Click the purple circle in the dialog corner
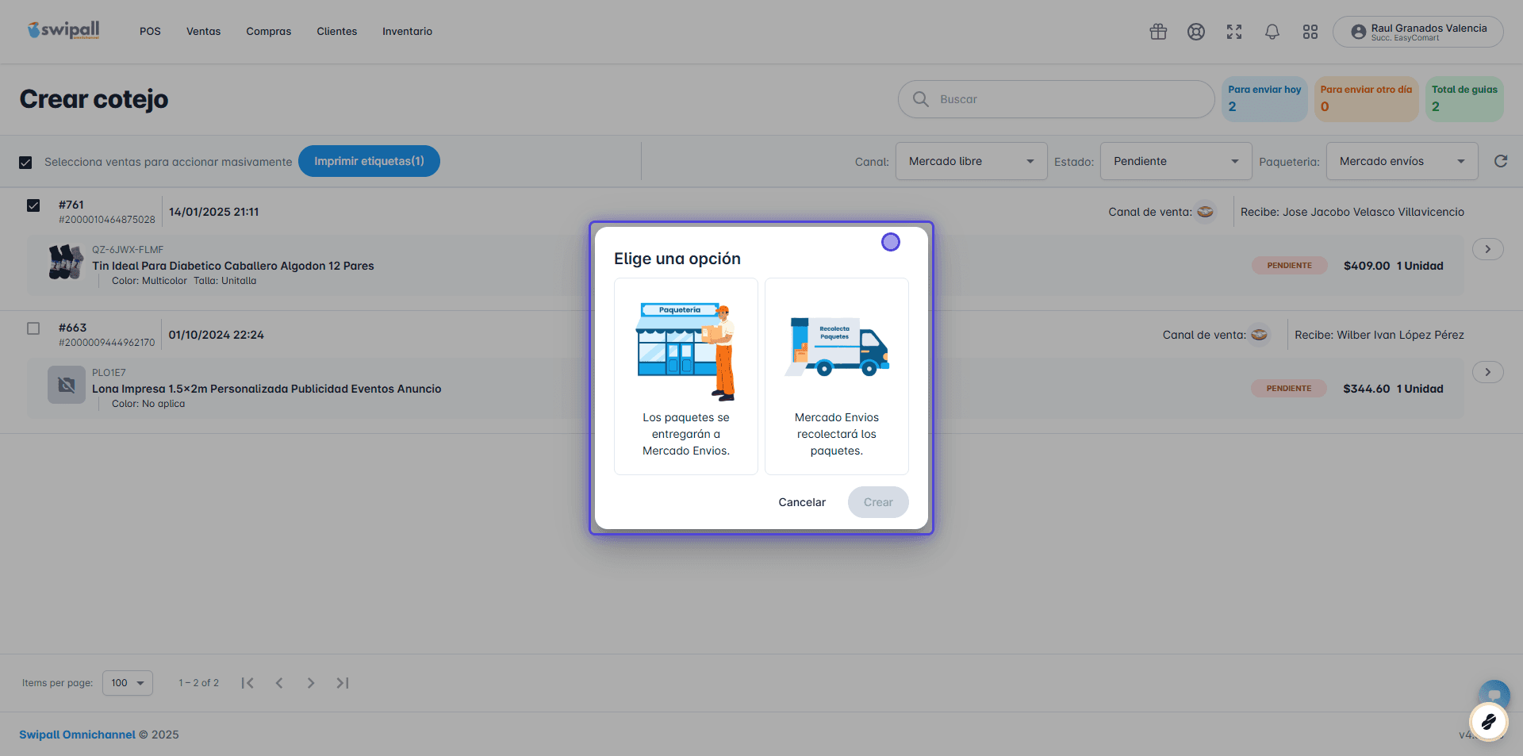1523x756 pixels. [x=891, y=242]
